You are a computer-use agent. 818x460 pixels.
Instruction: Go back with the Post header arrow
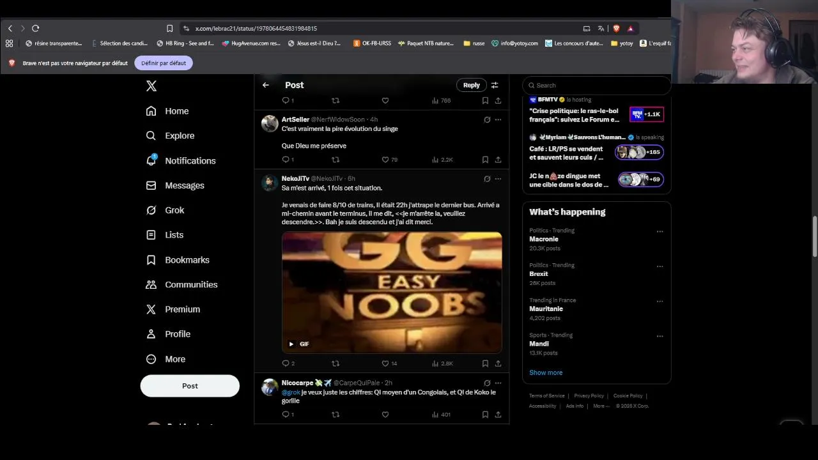tap(266, 85)
